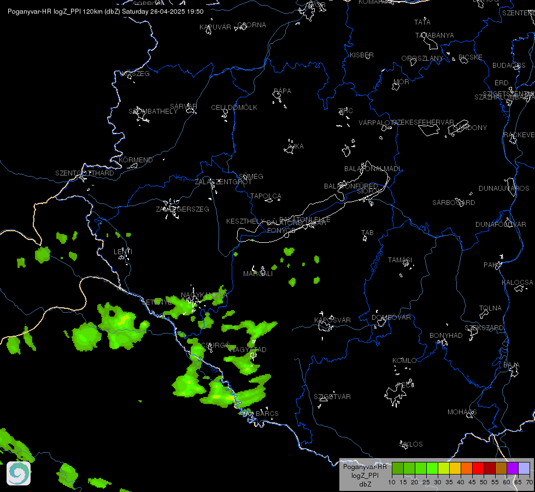535x492 pixels.
Task: Click the swirl logo icon in the corner
Action: [x=19, y=473]
